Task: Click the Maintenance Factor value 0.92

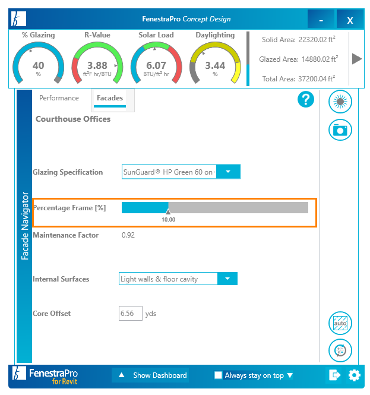Action: pyautogui.click(x=128, y=235)
